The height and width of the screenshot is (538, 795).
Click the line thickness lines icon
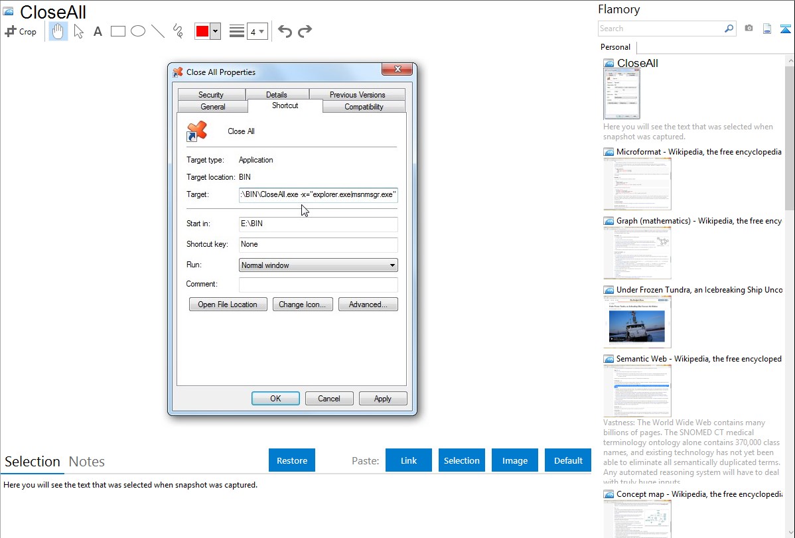[237, 31]
